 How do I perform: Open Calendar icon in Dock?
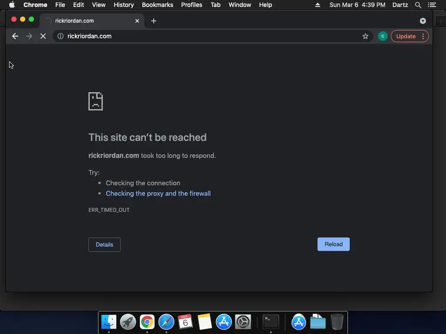pos(185,322)
